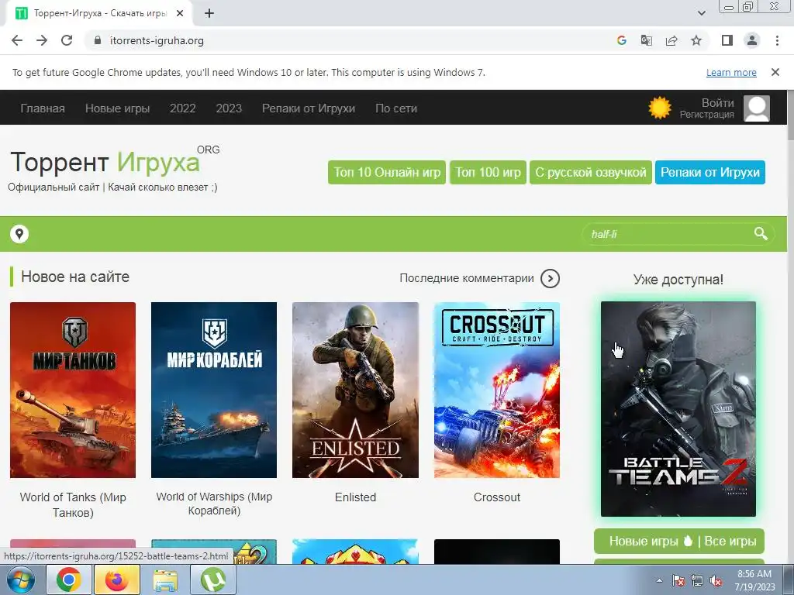The image size is (794, 595).
Task: Open the Топ 100 игр button
Action: tap(488, 173)
